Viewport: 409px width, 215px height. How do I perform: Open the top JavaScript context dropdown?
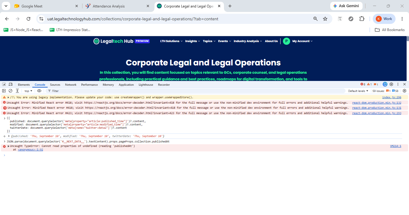(28, 91)
